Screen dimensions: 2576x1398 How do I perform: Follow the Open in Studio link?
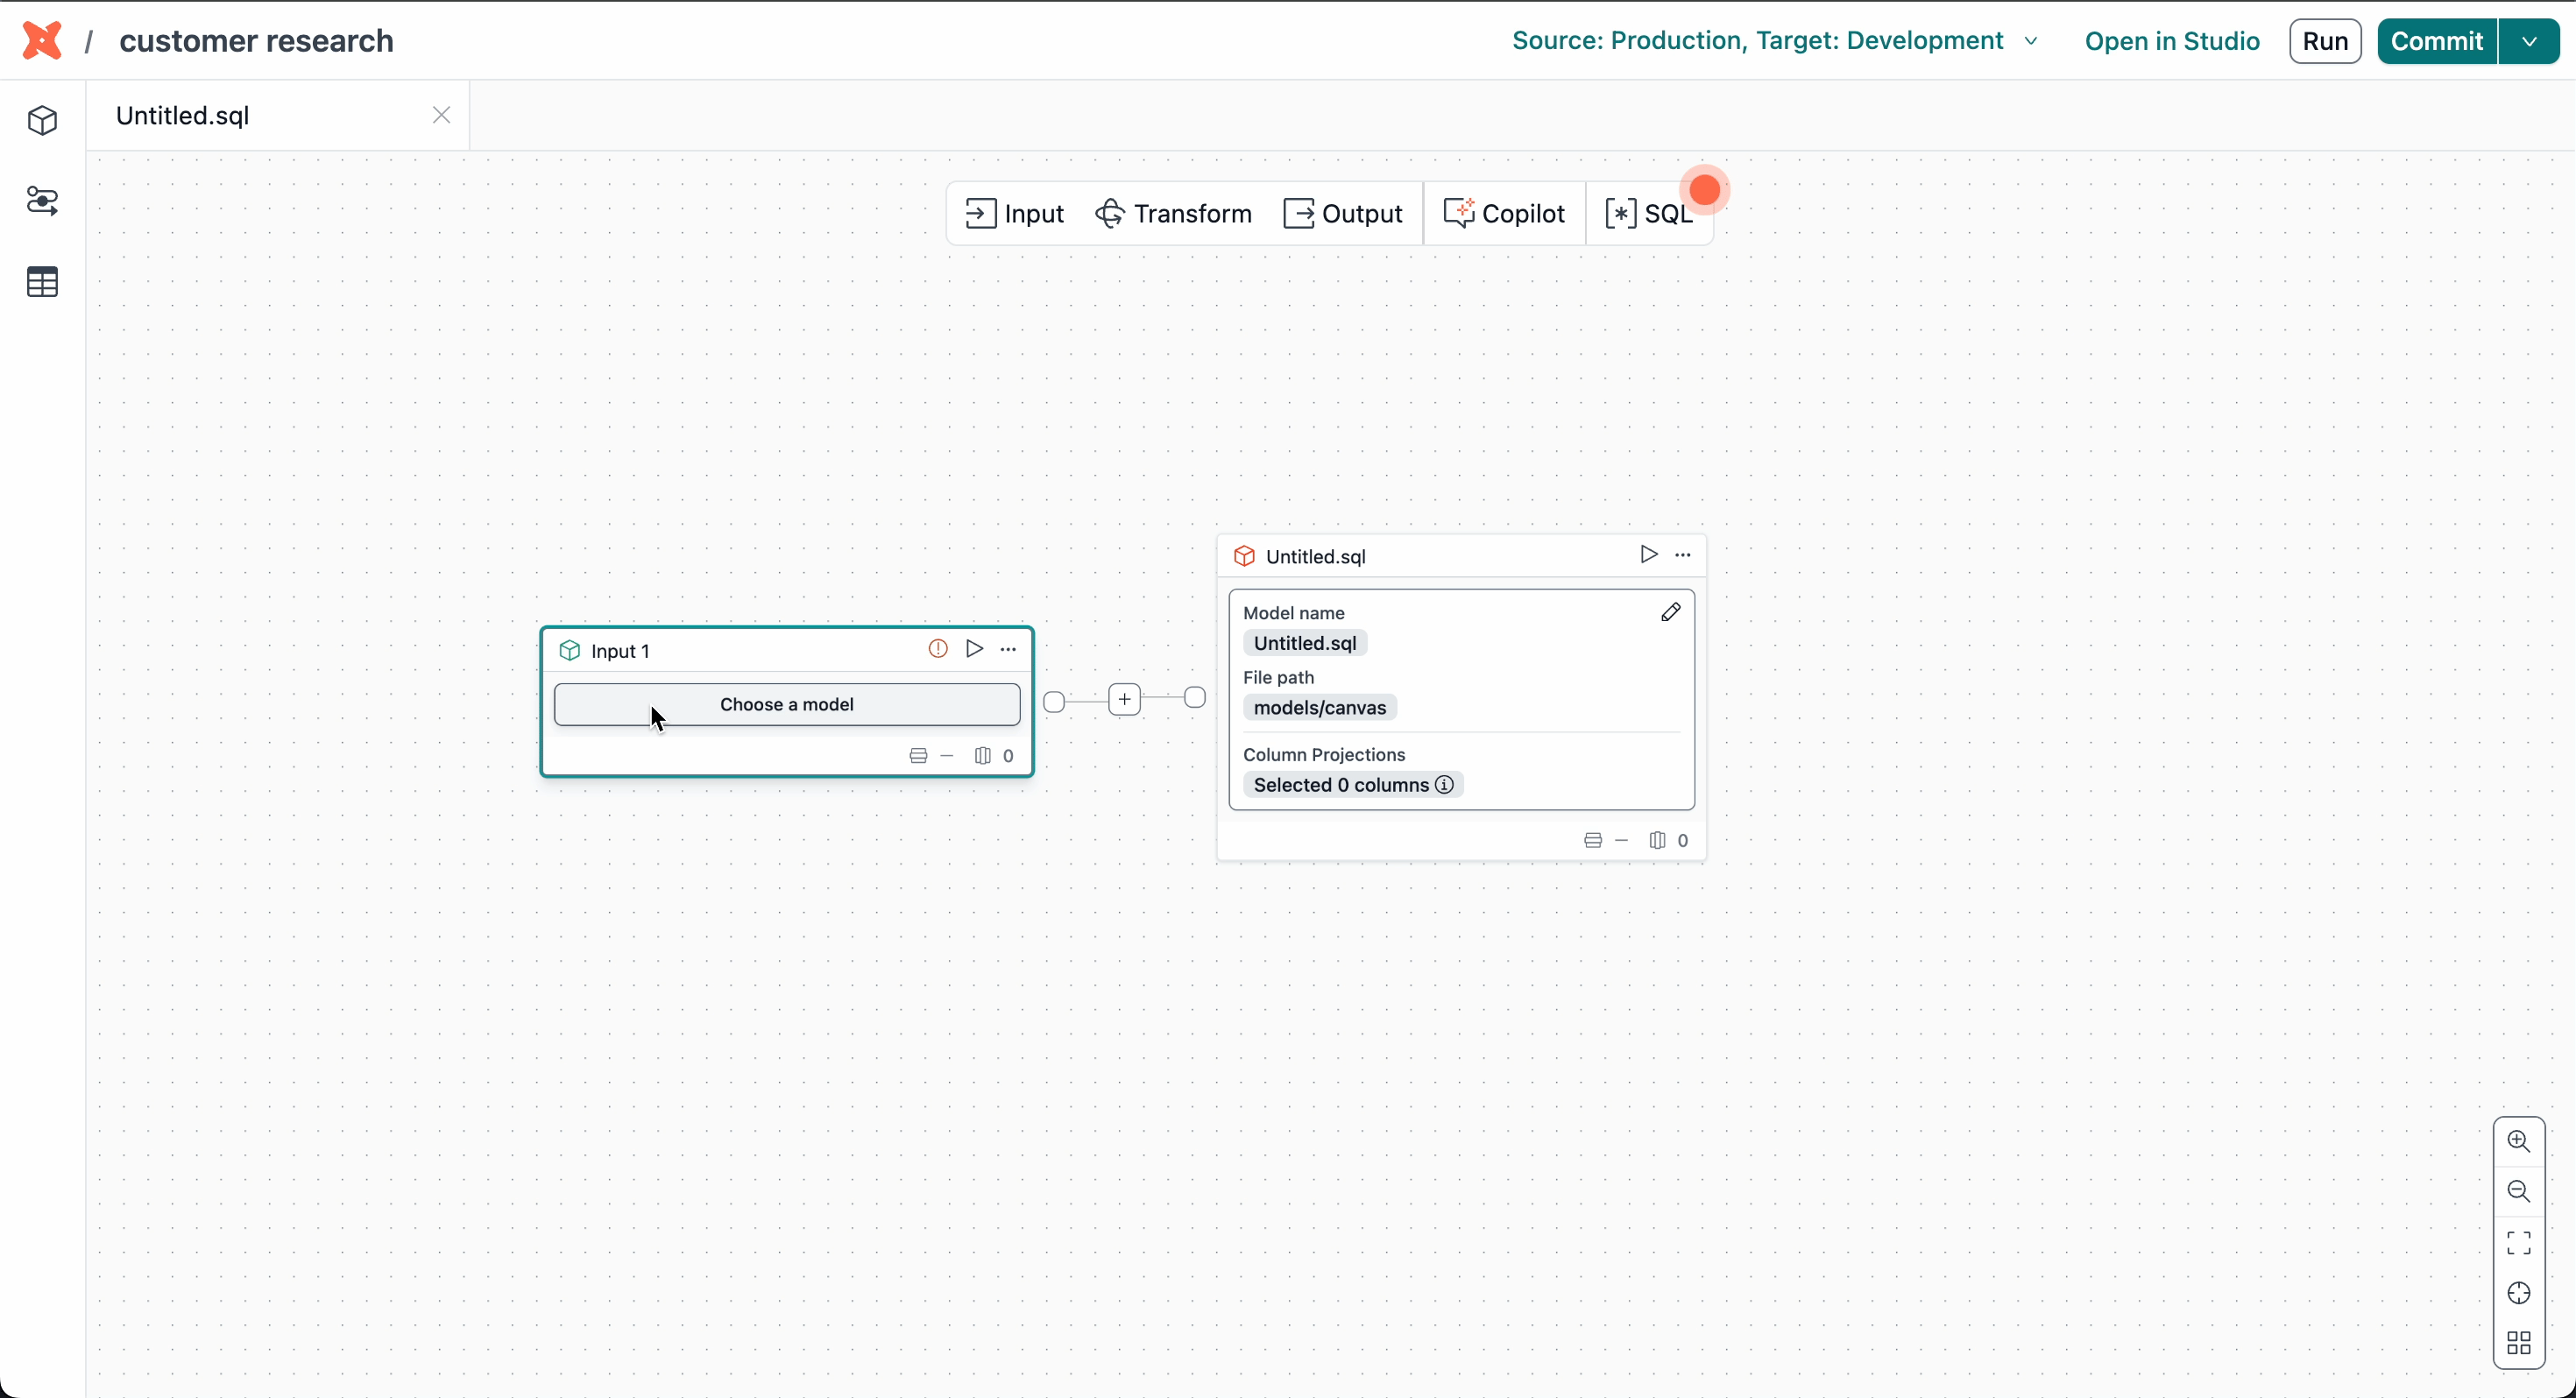click(x=2172, y=41)
